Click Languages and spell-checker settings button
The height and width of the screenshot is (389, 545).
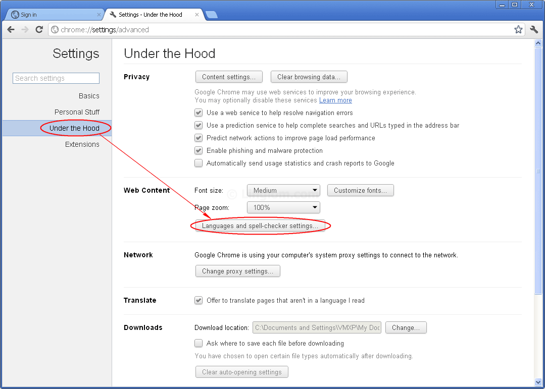tap(260, 226)
